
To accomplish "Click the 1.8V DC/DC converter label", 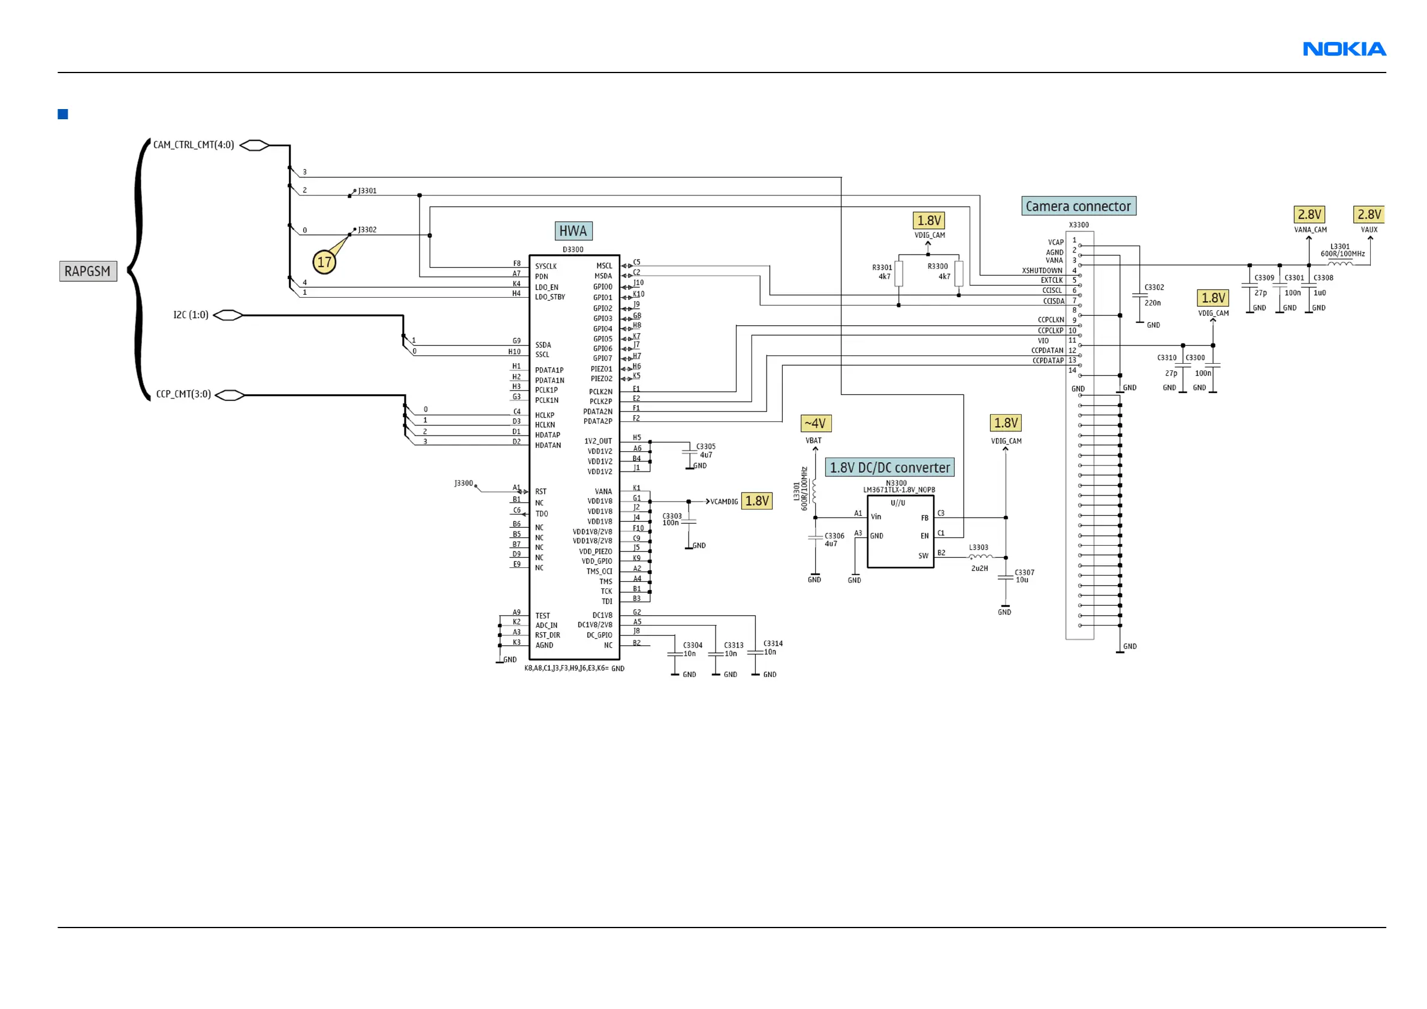I will point(889,467).
